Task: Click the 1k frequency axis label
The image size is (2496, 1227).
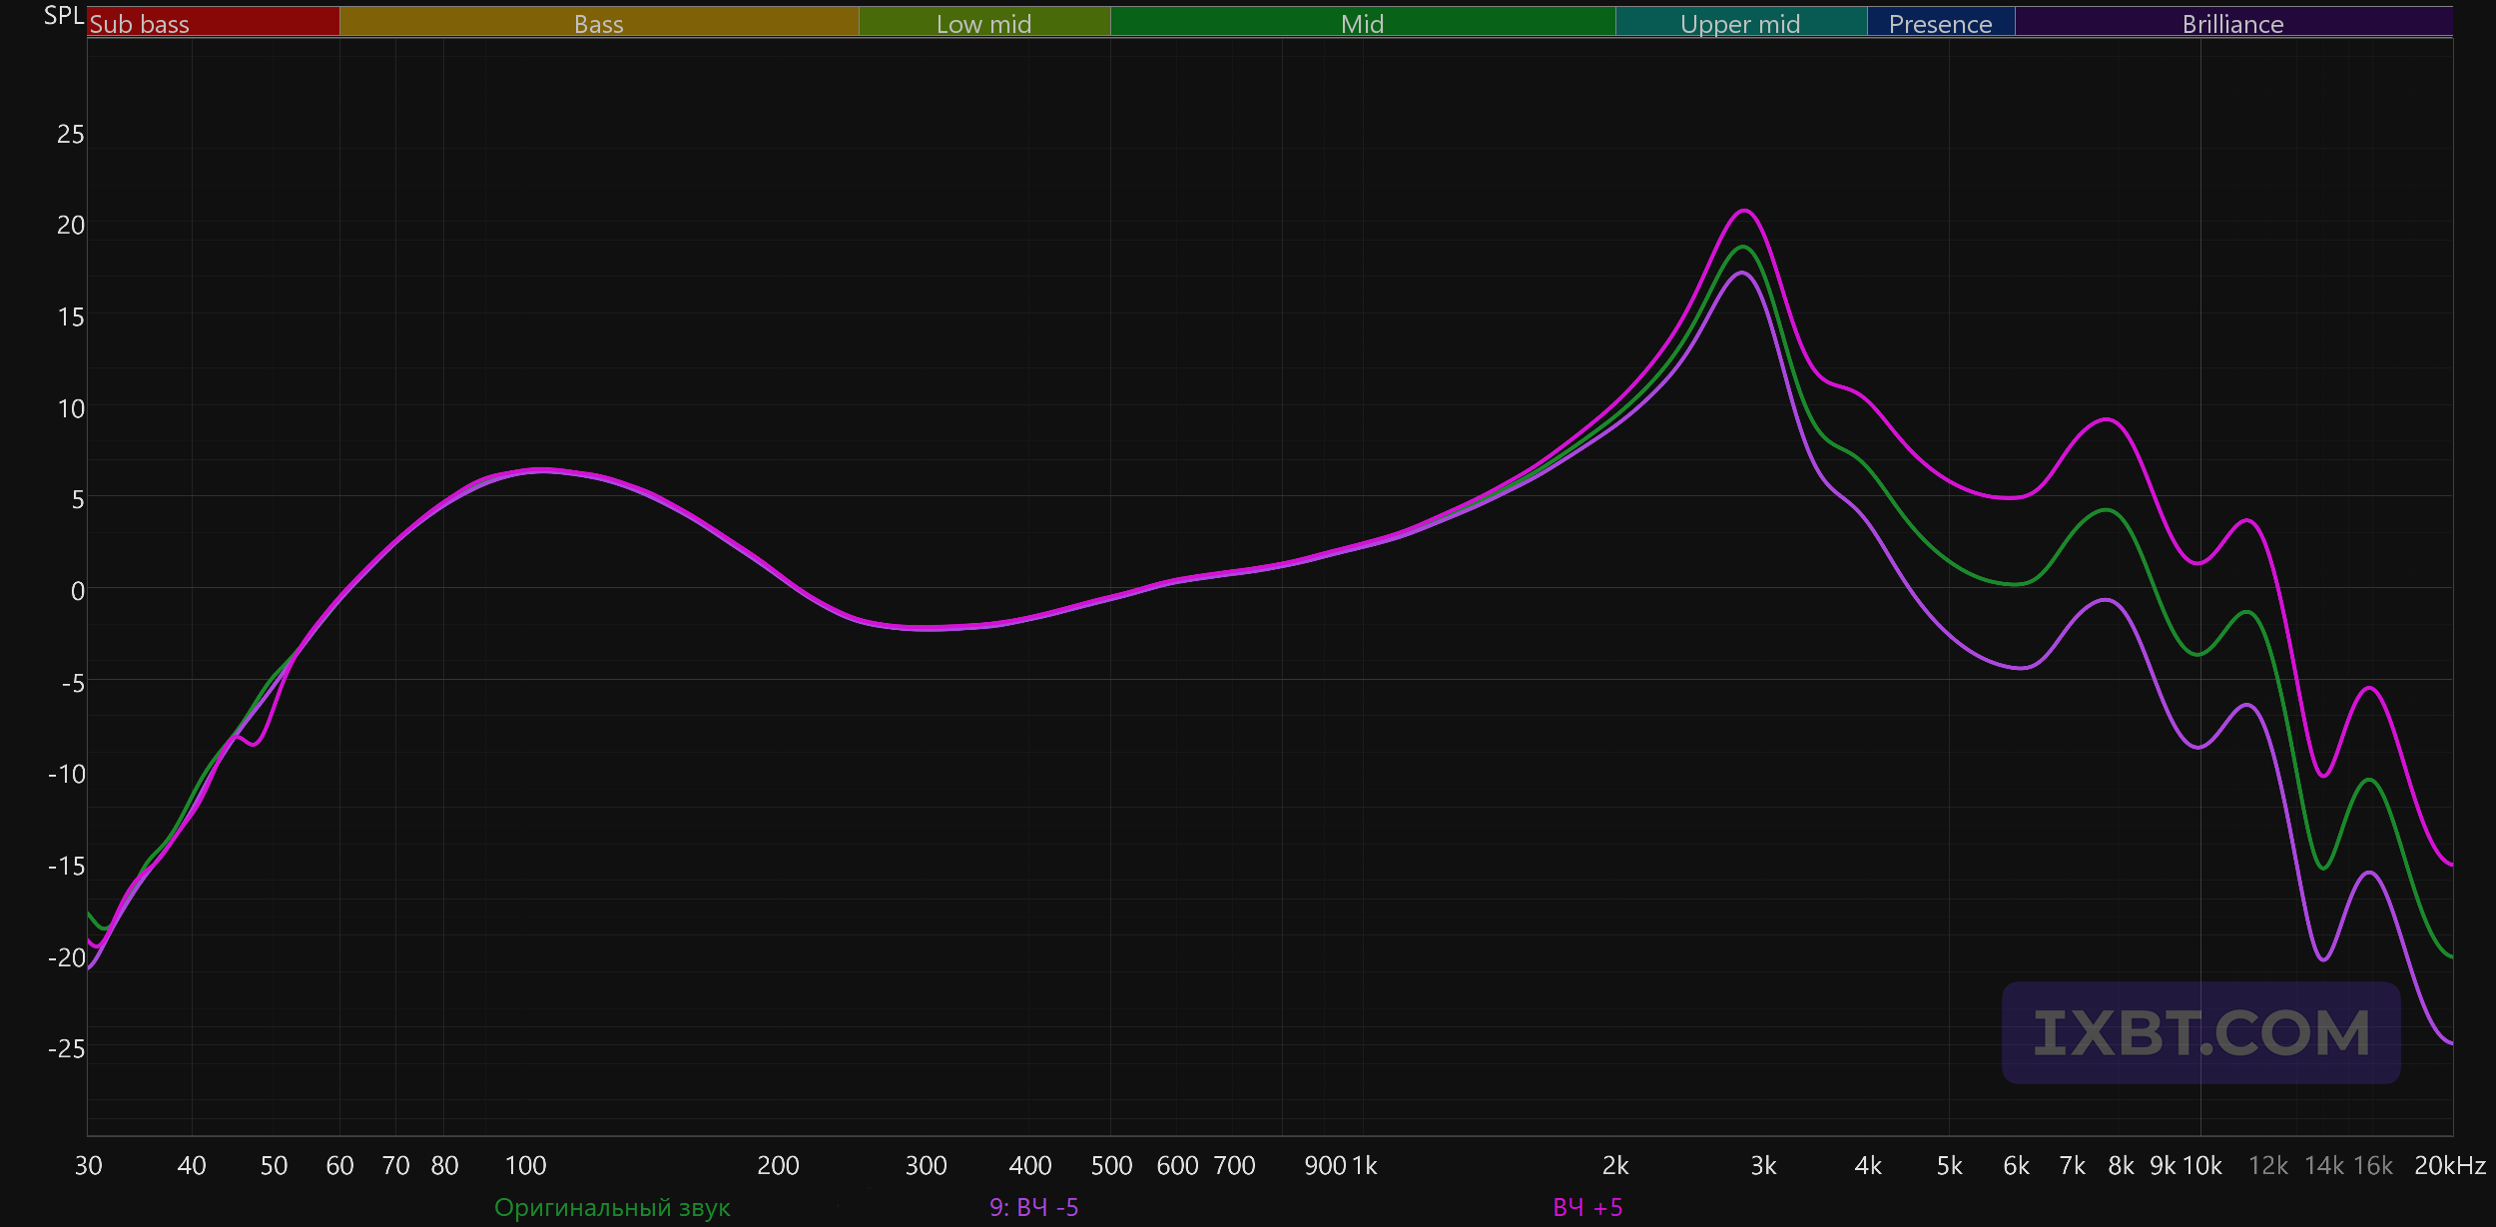Action: tap(1364, 1166)
